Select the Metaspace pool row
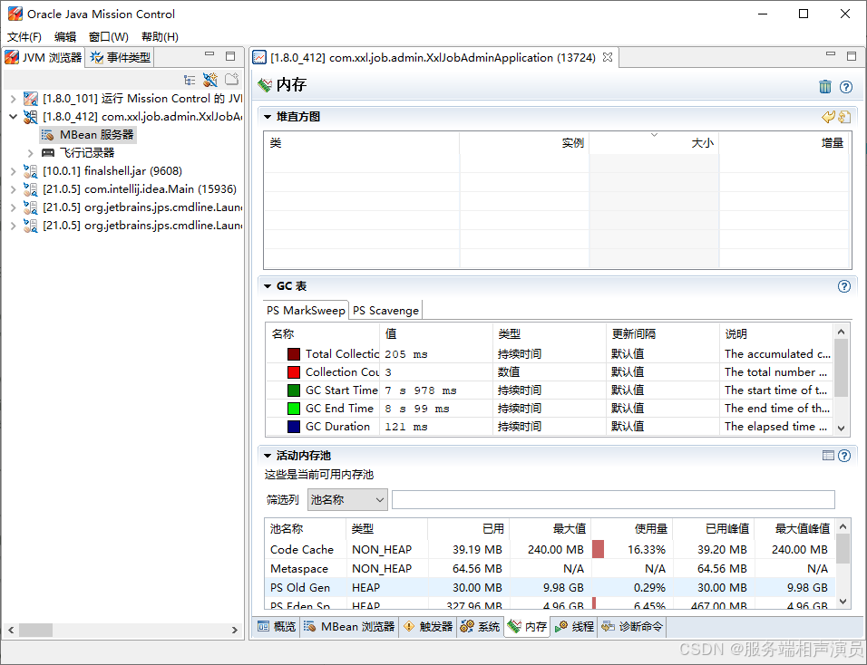Screen dimensions: 867x665 pyautogui.click(x=550, y=569)
